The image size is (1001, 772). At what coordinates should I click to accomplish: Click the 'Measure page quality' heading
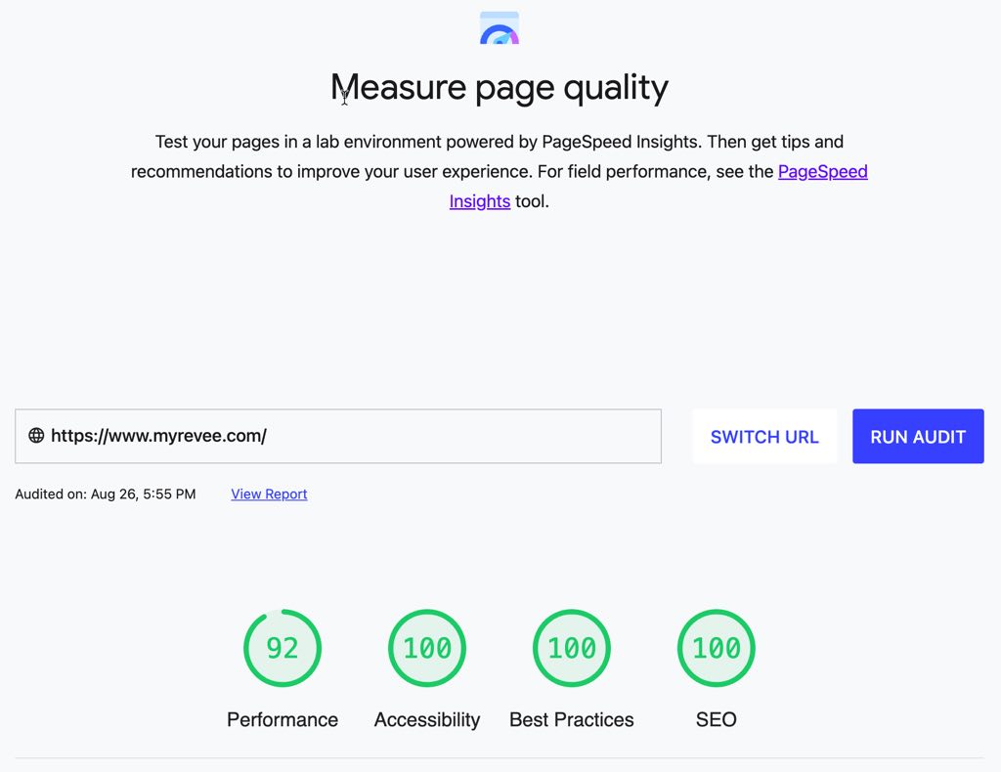(x=500, y=87)
